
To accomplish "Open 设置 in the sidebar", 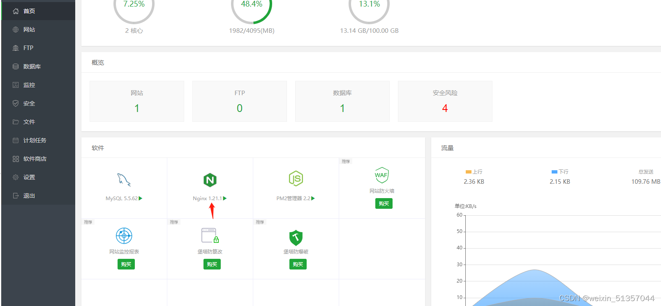I will [38, 177].
